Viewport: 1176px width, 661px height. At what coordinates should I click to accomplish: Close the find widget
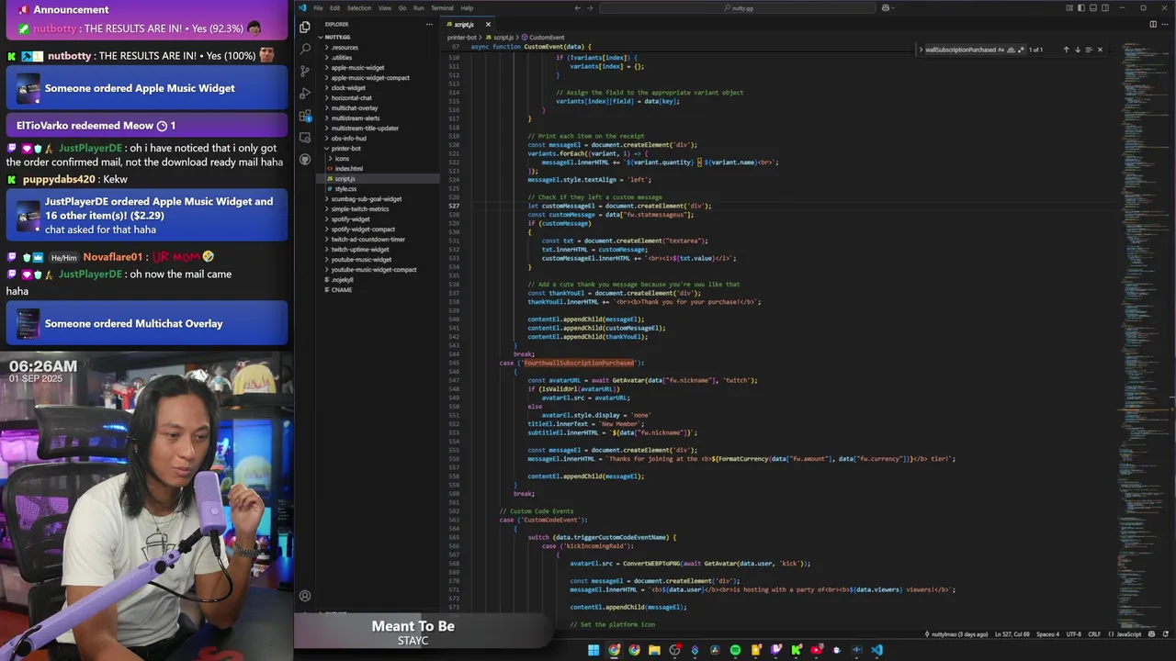(1100, 50)
